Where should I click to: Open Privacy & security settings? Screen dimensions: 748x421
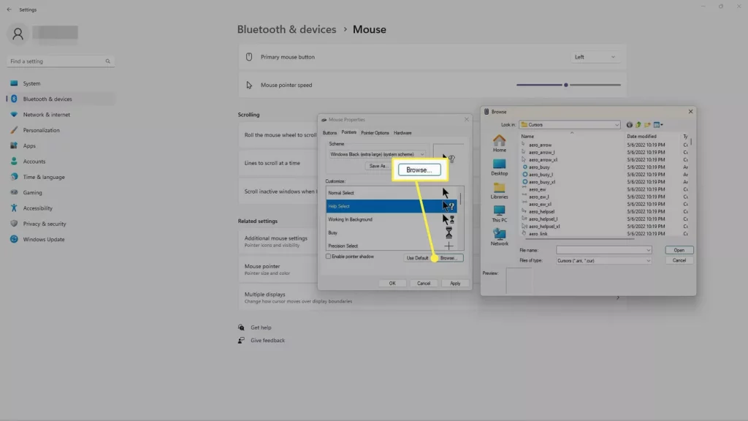click(60, 224)
